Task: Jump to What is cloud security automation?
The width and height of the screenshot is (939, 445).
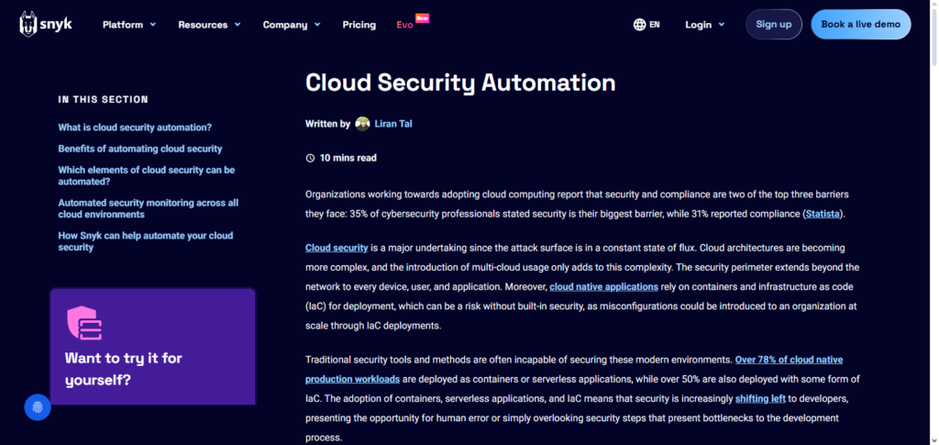Action: pos(135,128)
